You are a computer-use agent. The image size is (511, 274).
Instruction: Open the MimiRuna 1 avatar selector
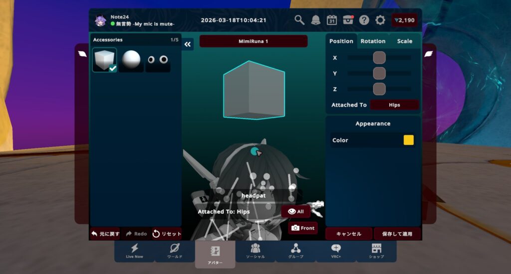(x=254, y=41)
